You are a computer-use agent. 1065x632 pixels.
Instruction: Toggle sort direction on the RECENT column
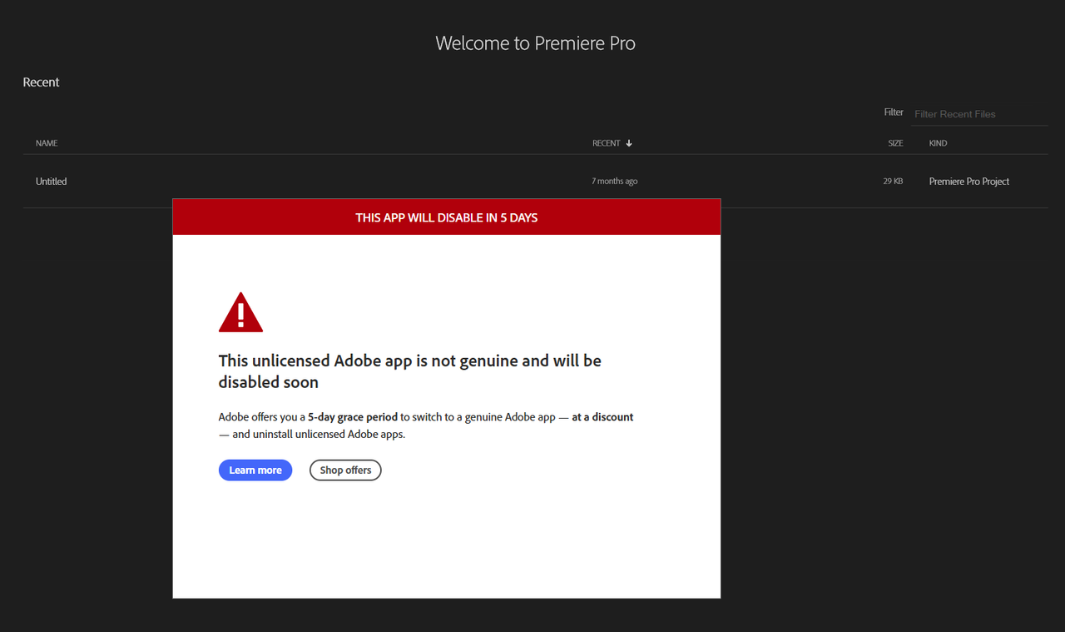[x=607, y=142]
